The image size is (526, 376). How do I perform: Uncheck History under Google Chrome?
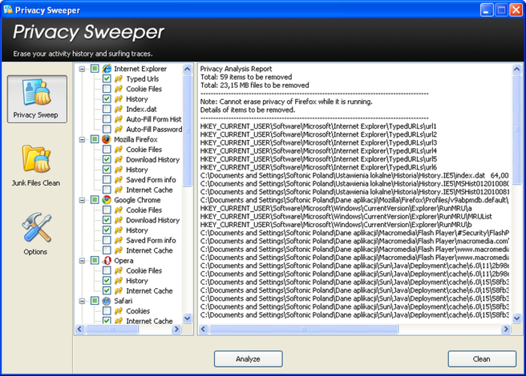pyautogui.click(x=107, y=230)
